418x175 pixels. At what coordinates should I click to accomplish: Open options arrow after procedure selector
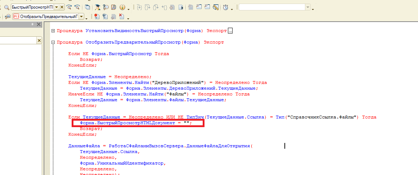click(x=87, y=18)
